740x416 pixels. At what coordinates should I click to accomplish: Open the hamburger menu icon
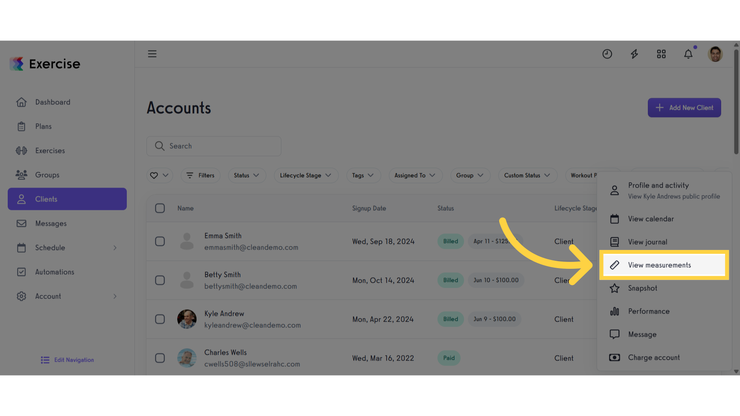[x=152, y=54]
